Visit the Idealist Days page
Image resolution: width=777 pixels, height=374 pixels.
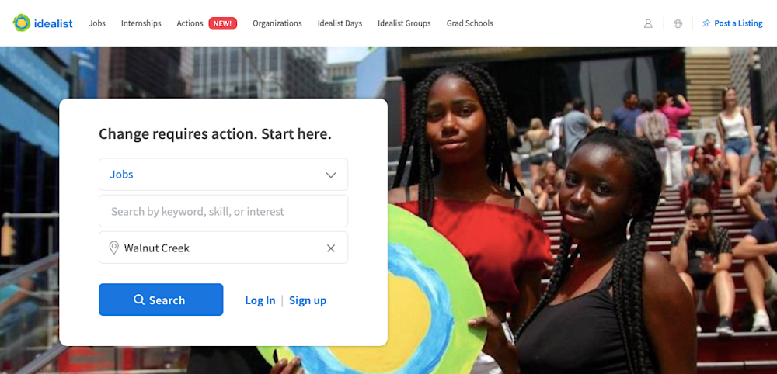point(340,23)
